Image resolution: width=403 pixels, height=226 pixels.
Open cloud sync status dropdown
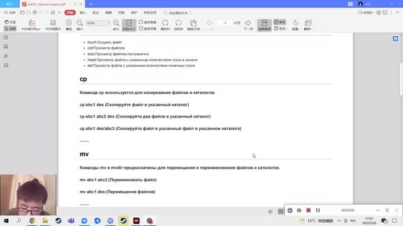(x=366, y=13)
